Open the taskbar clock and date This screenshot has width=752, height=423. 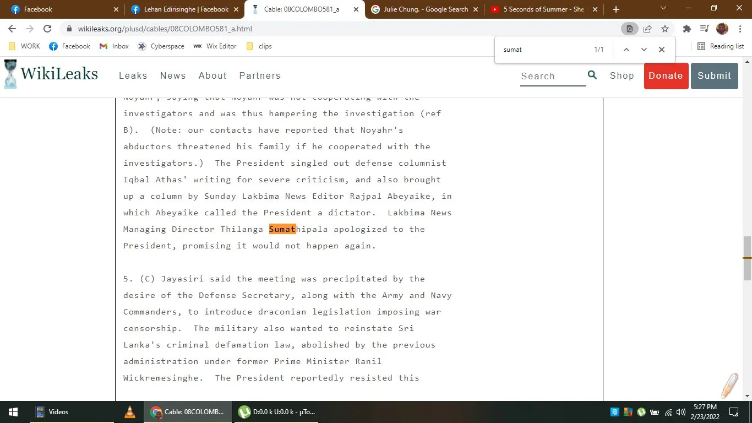tap(706, 412)
